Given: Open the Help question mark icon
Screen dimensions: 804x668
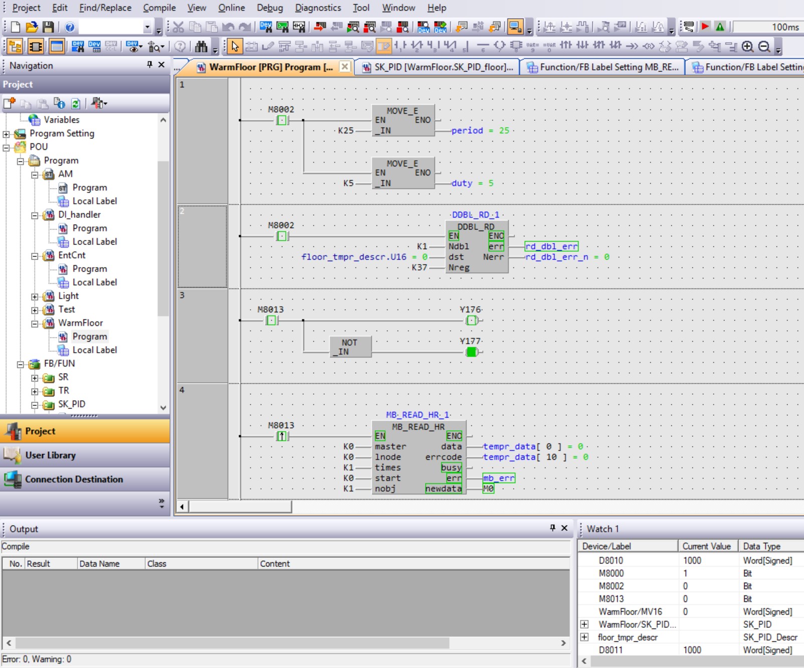Looking at the screenshot, I should click(x=70, y=27).
